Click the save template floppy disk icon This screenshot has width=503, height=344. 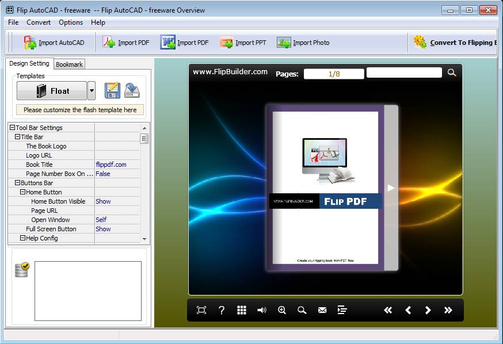click(x=112, y=91)
